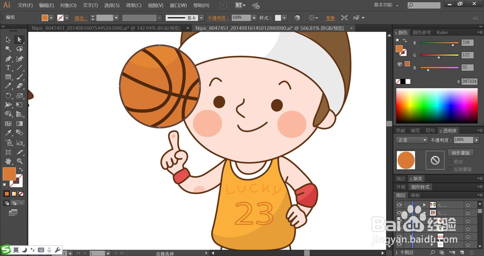Viewport: 484px width, 256px height.
Task: Click the 不透明度 opacity link in control bar
Action: pos(218,18)
